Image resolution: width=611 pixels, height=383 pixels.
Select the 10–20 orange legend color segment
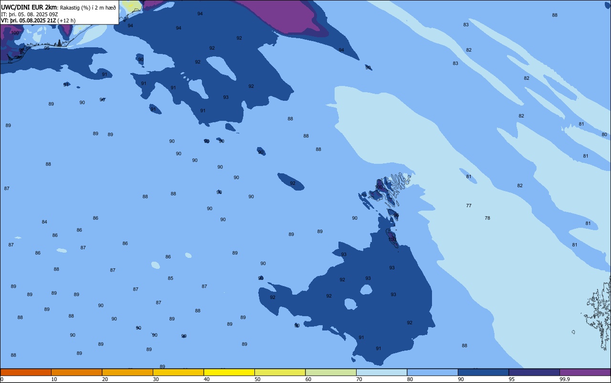tap(77, 372)
